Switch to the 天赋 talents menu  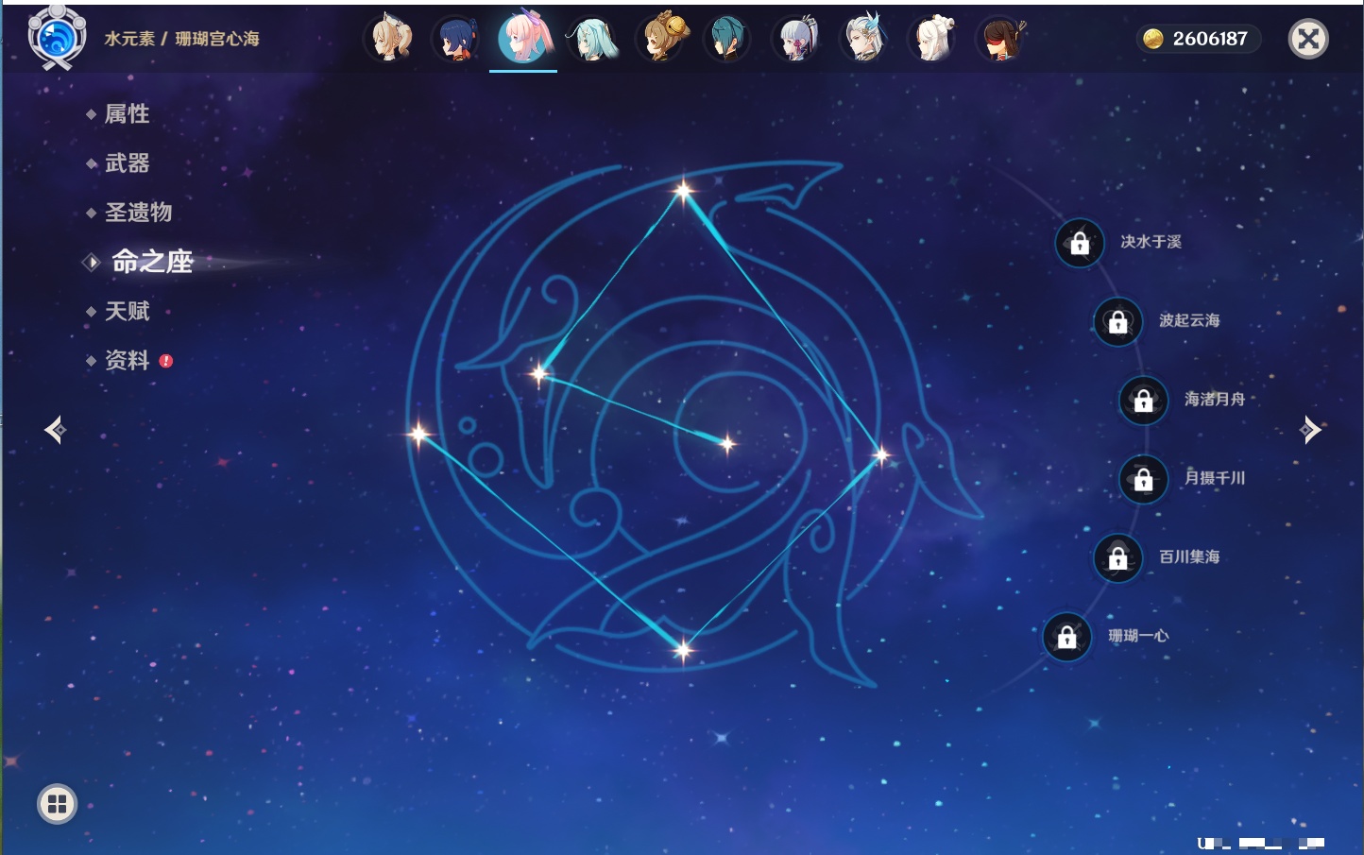(x=127, y=311)
